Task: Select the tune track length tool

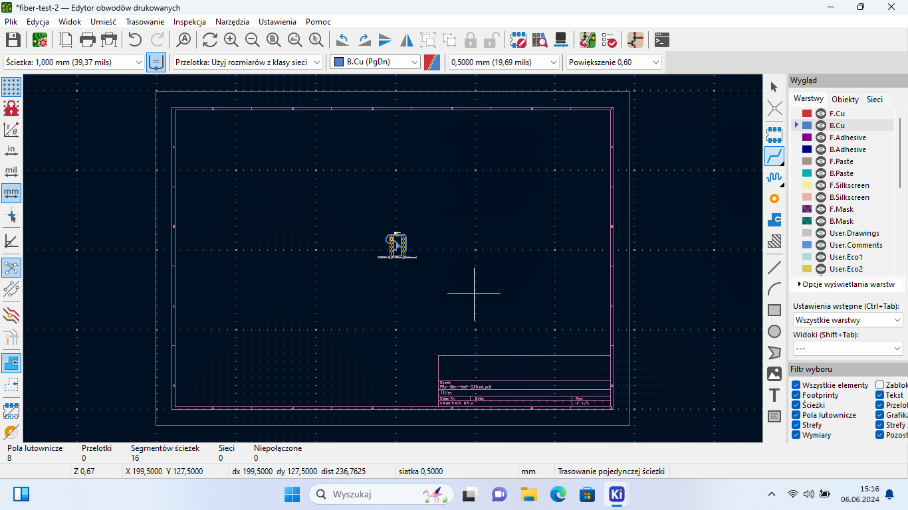Action: point(774,177)
